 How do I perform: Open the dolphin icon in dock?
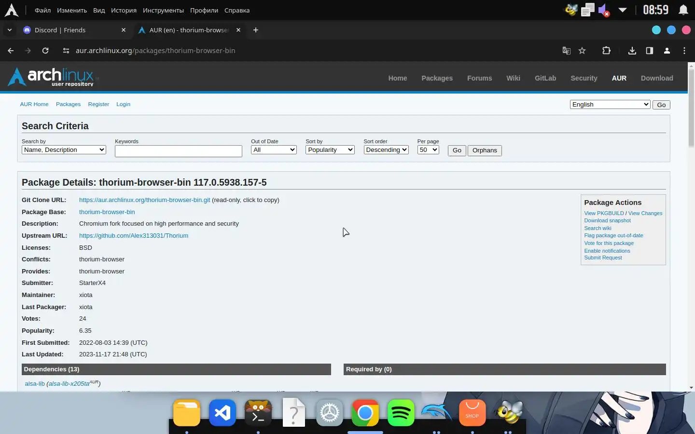[436, 413]
